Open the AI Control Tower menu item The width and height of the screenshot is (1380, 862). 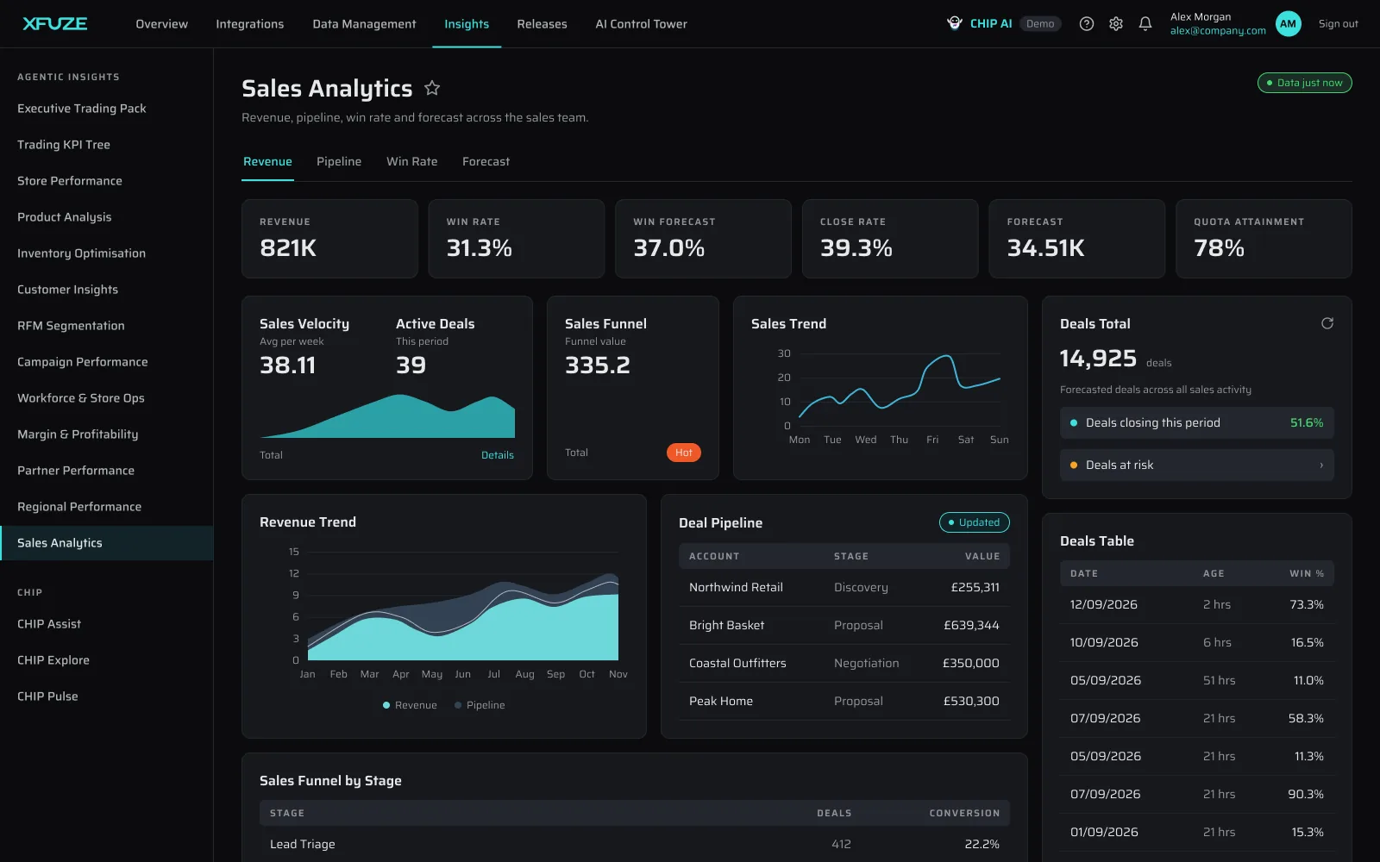point(641,24)
